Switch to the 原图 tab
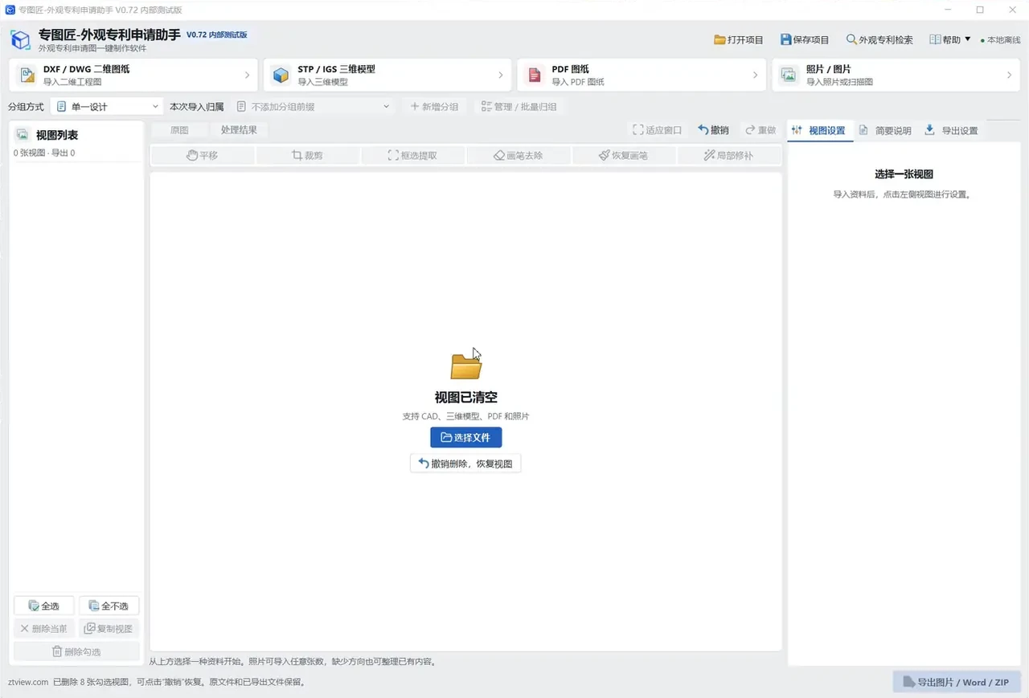This screenshot has width=1029, height=698. [x=179, y=130]
